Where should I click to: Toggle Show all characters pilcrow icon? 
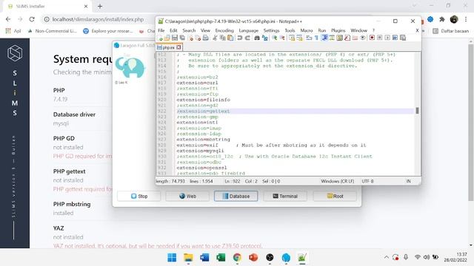tap(316, 38)
